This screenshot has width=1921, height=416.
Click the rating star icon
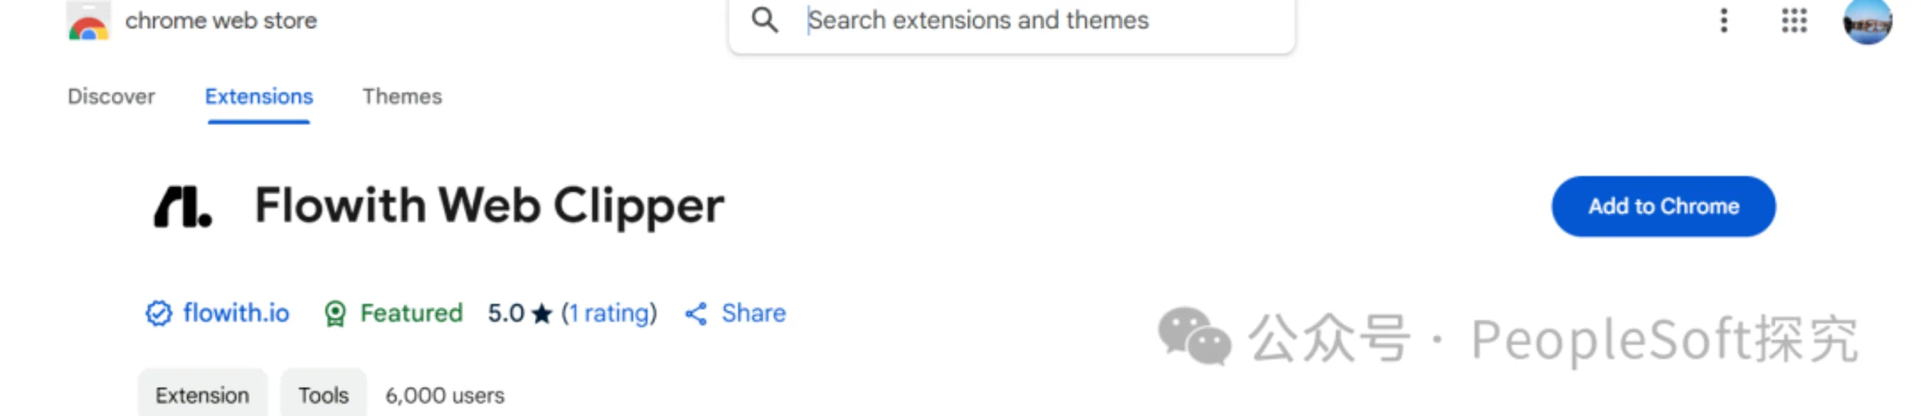(x=542, y=314)
